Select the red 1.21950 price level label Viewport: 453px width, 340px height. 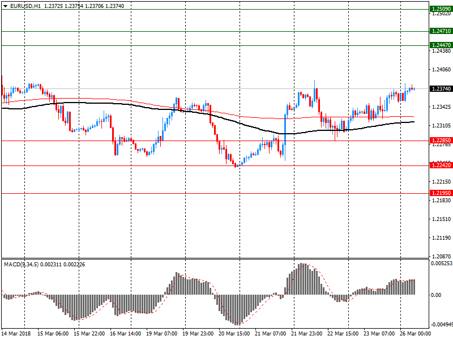441,193
